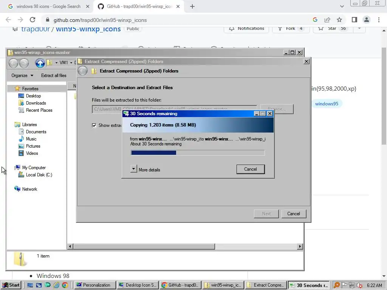Click Extract all files in Explorer toolbar
Viewport: 387px width, 290px height.
click(x=54, y=76)
